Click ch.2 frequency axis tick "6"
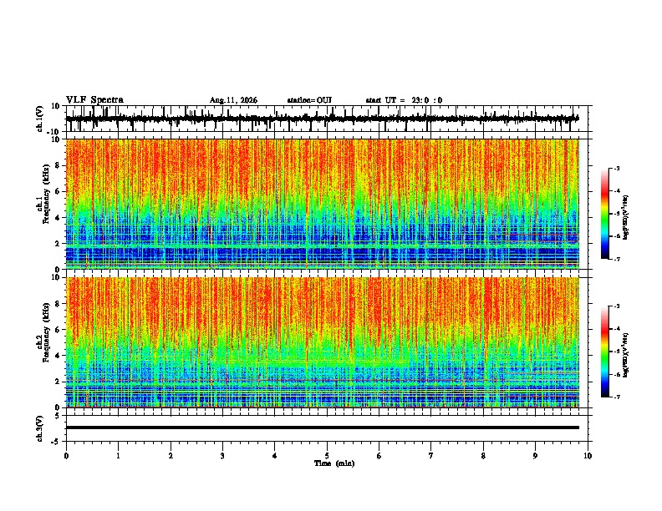This screenshot has width=662, height=511. coord(58,330)
